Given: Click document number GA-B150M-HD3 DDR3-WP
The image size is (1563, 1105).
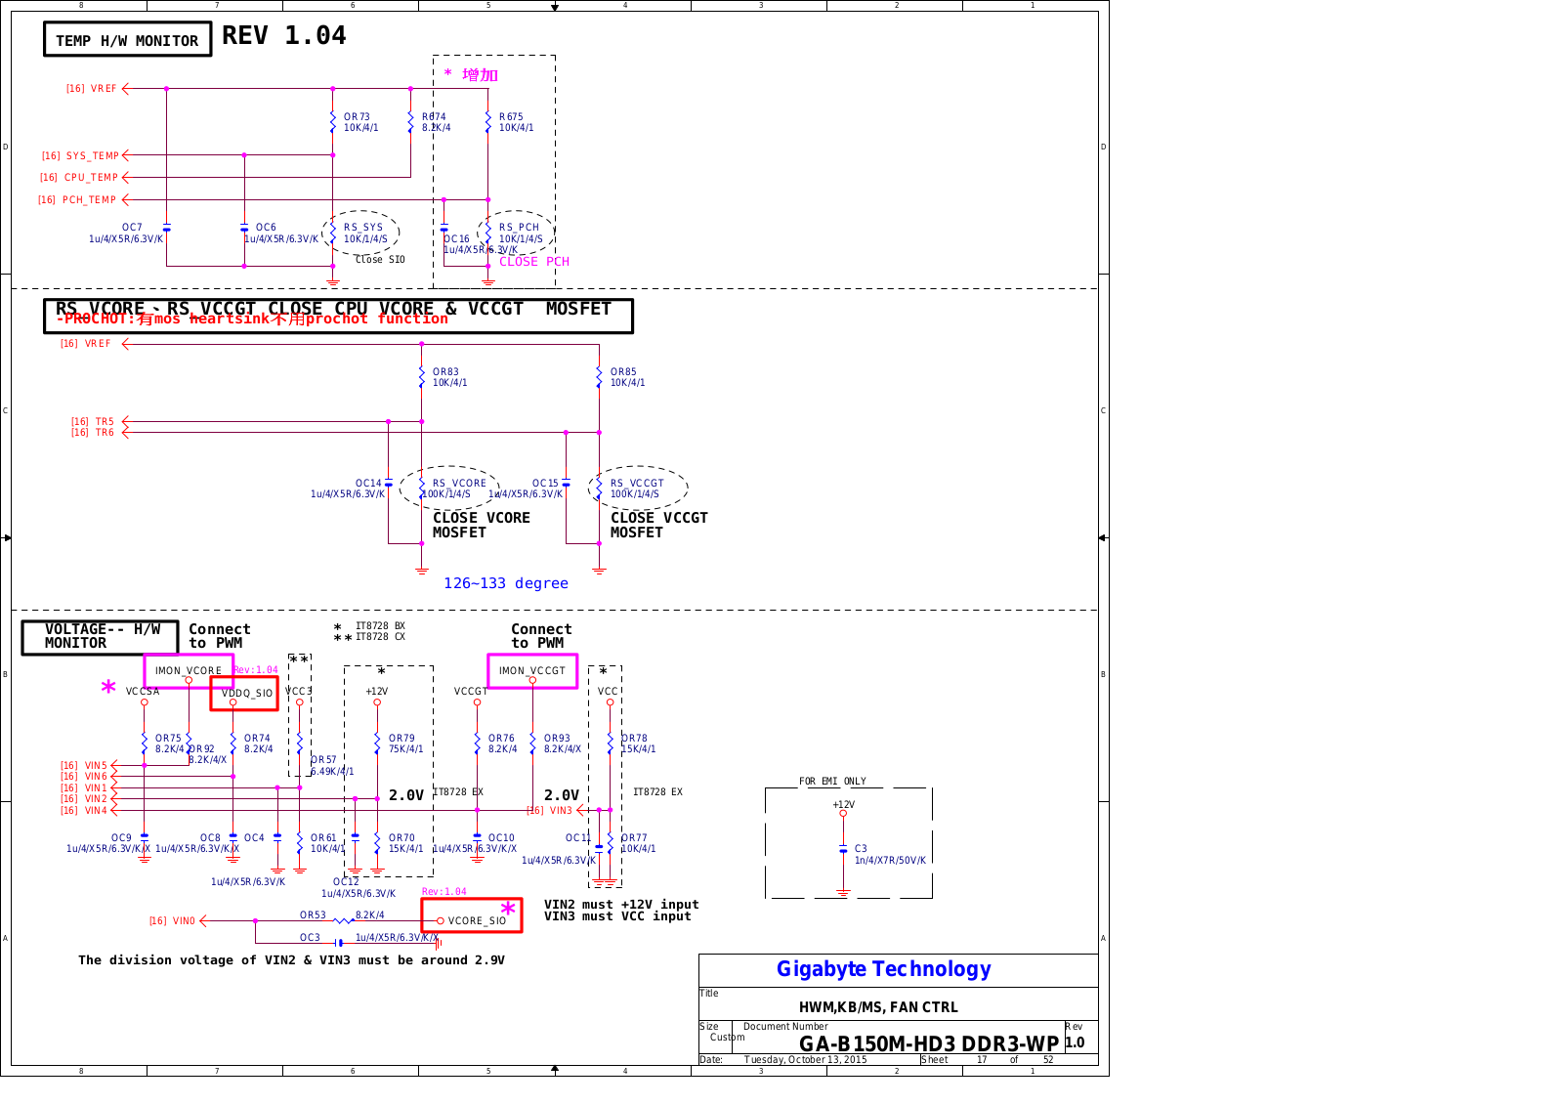Looking at the screenshot, I should (928, 1044).
